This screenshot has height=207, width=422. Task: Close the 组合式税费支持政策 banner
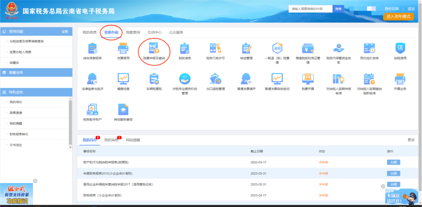[35, 181]
